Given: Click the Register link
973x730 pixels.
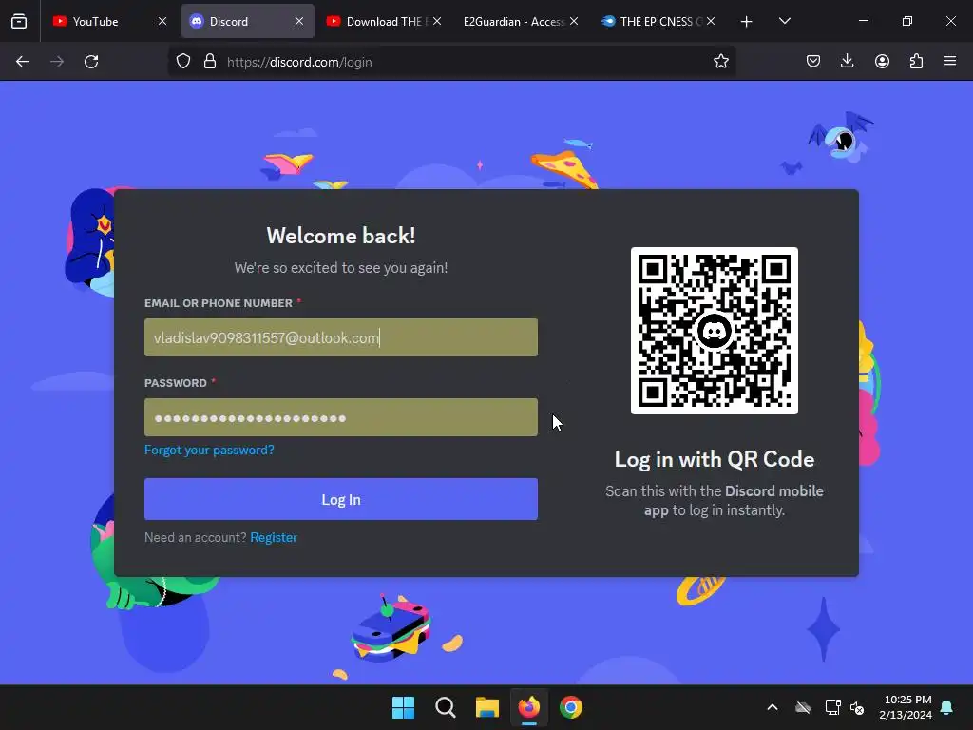Looking at the screenshot, I should pyautogui.click(x=274, y=538).
